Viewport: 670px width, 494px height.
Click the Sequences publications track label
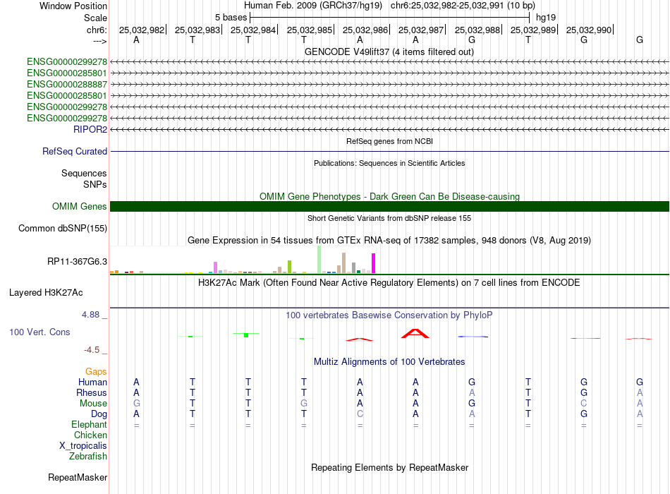click(84, 173)
